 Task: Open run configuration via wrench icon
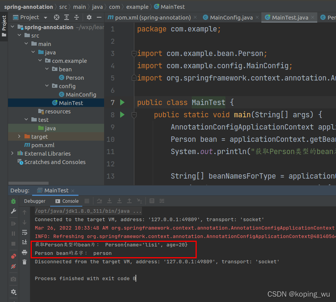13,212
